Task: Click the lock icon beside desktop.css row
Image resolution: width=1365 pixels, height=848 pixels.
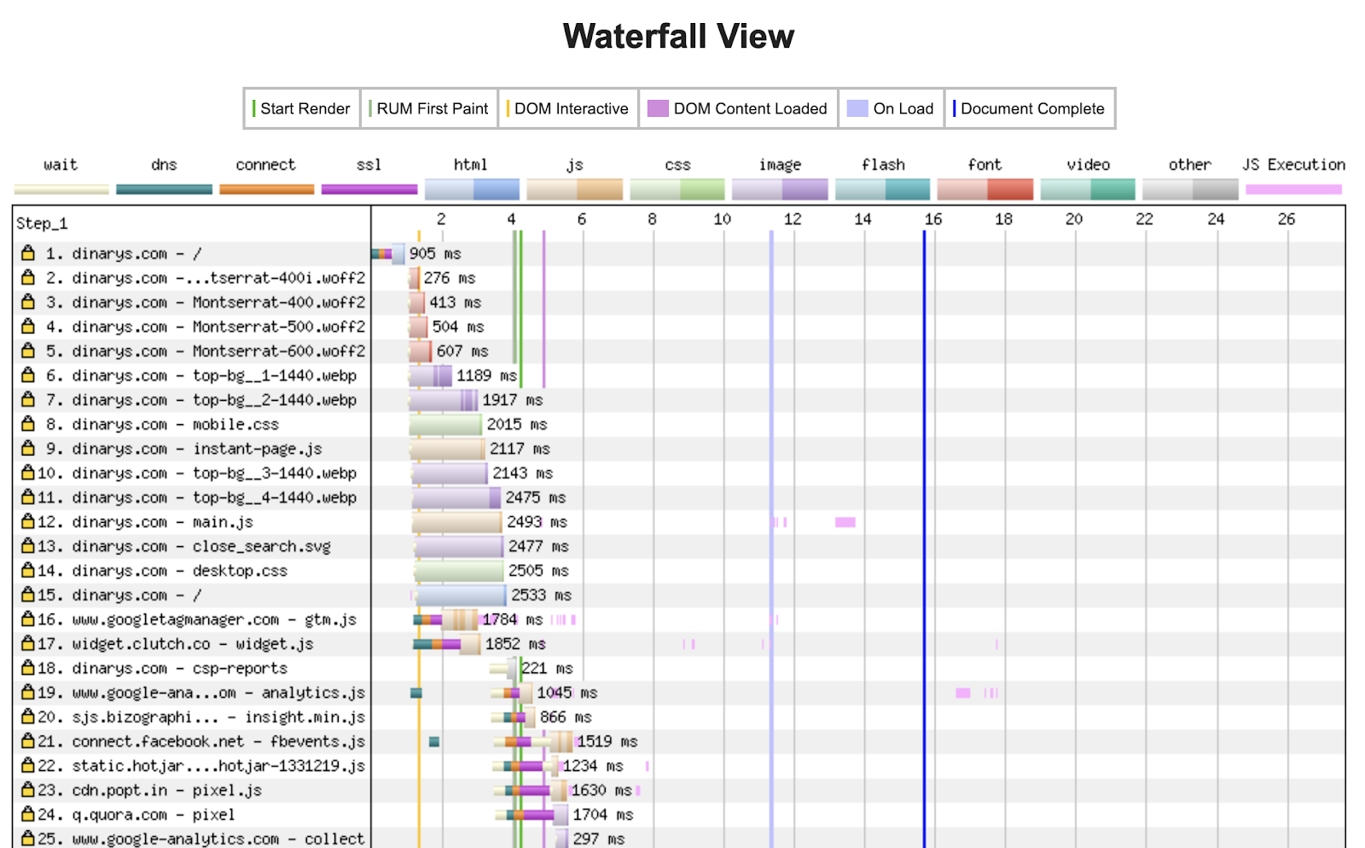Action: [28, 570]
